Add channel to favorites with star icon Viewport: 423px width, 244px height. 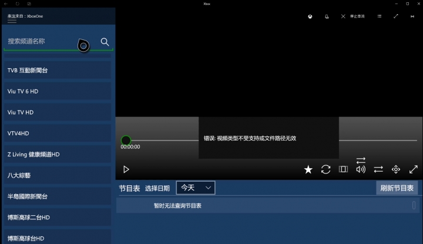tap(308, 169)
